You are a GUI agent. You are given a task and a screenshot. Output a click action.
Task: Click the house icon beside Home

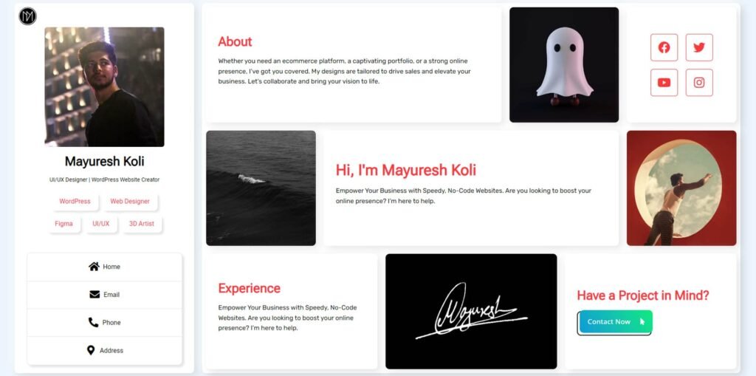coord(94,267)
